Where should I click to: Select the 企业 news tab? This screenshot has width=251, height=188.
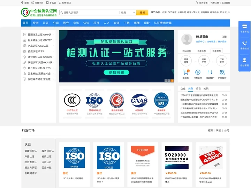coord(183,88)
